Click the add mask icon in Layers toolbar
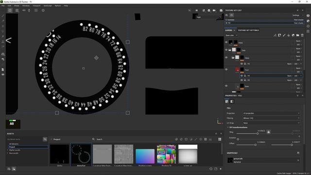Screen dimensions: 311x175 [279, 35]
